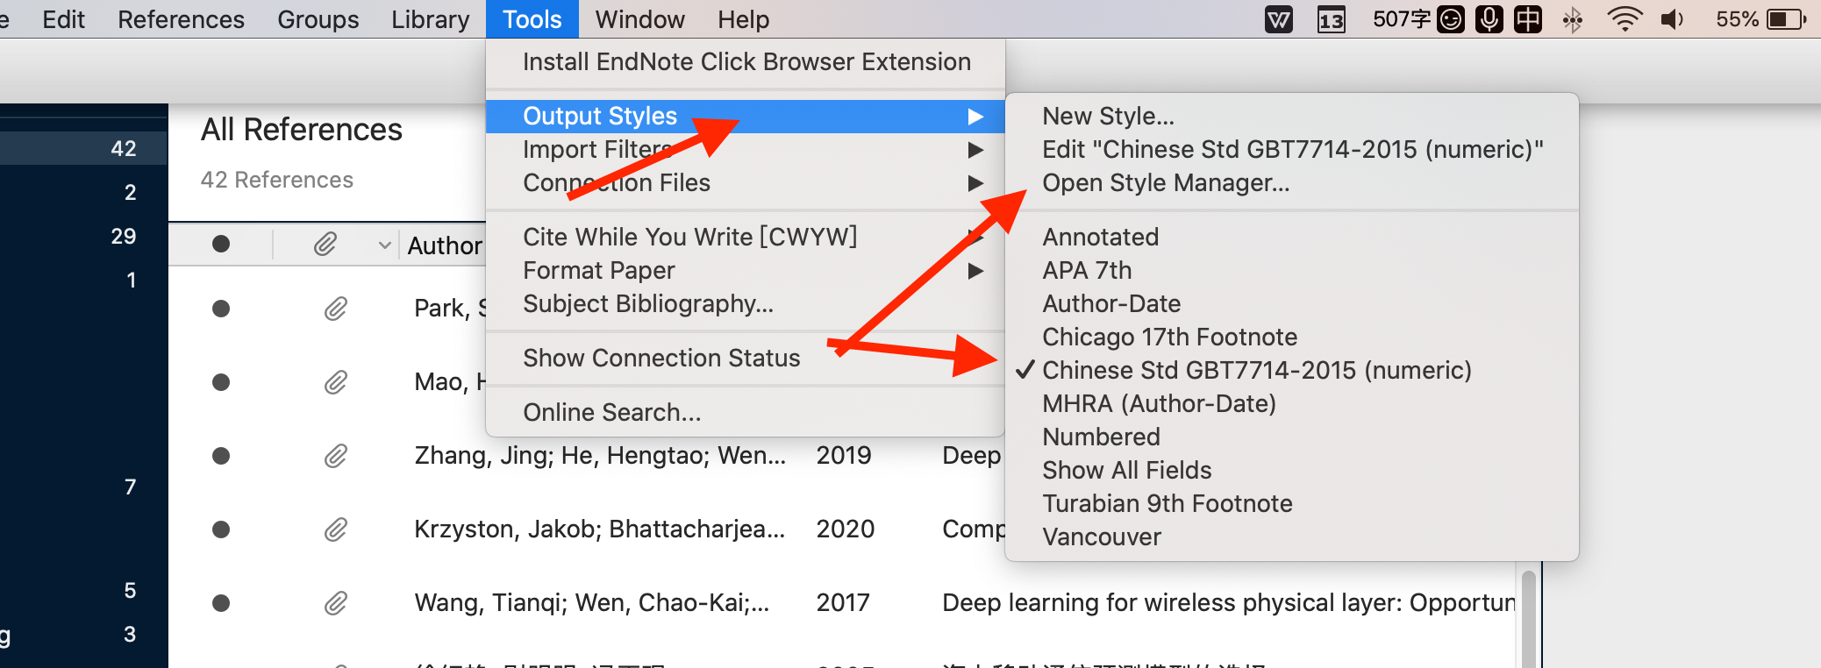The width and height of the screenshot is (1821, 668).
Task: Select the Annotated output style
Action: click(x=1291, y=237)
